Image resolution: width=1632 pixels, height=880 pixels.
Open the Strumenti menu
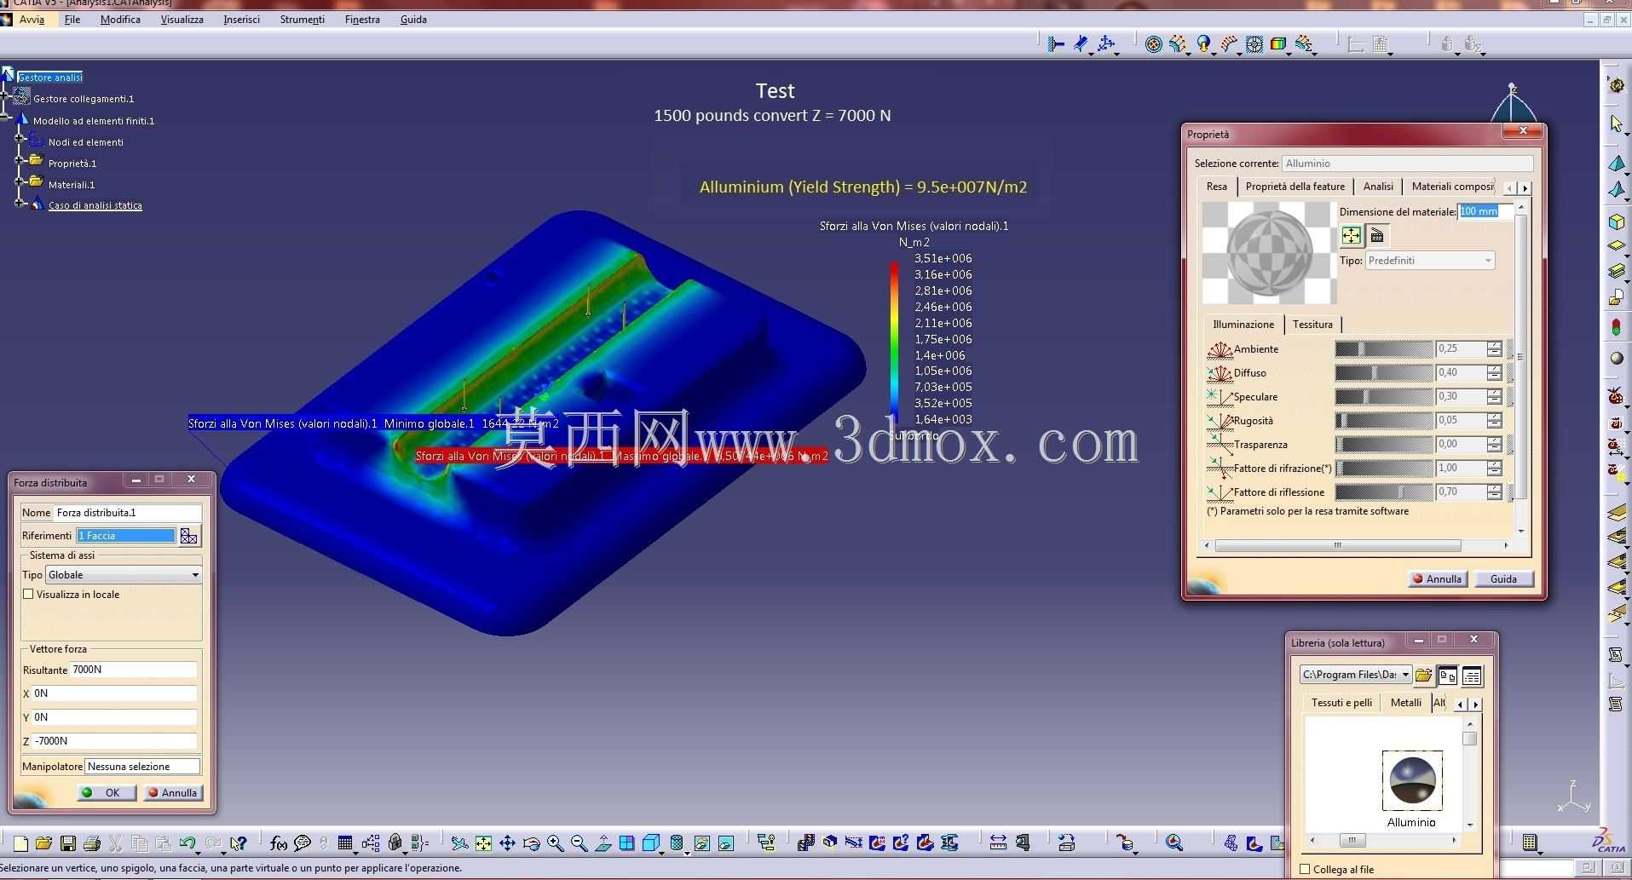click(x=303, y=20)
